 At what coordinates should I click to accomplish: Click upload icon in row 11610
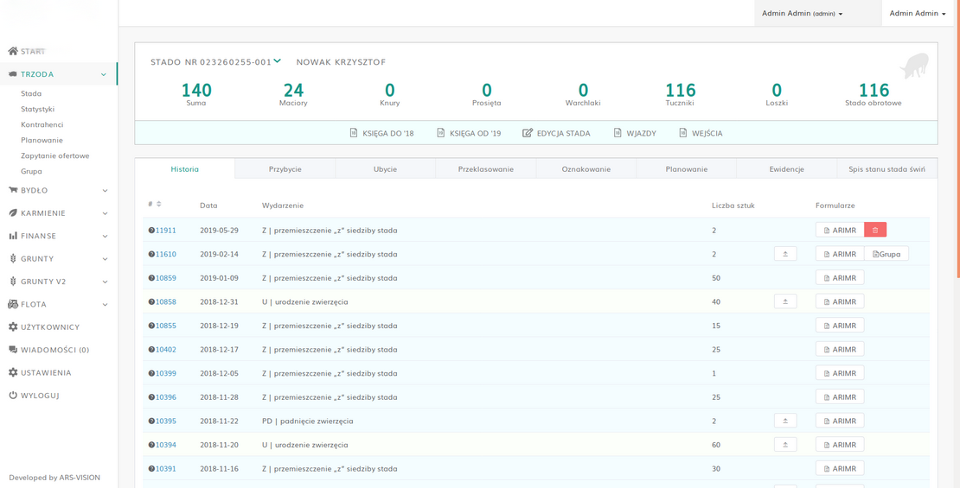784,254
